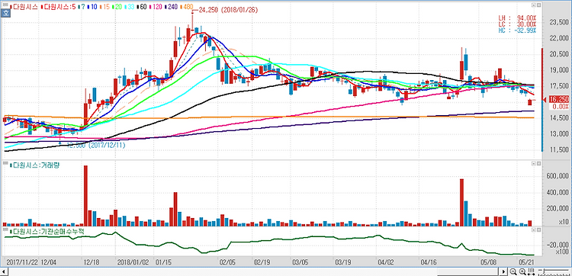Click the blue 호 button at top-left
The image size is (572, 276).
[5, 12]
